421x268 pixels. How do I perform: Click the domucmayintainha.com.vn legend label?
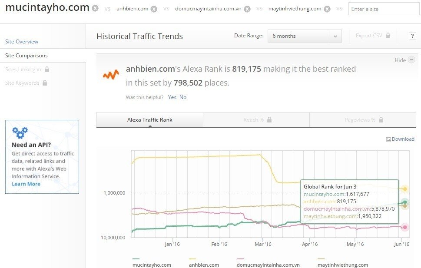click(x=268, y=265)
